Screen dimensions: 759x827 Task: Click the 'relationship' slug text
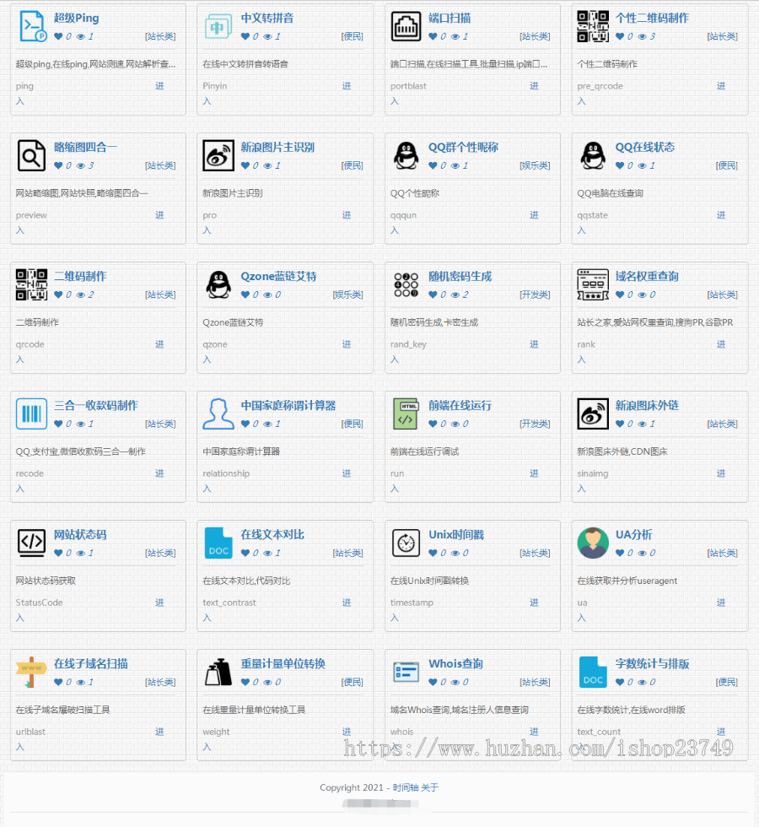tap(226, 473)
